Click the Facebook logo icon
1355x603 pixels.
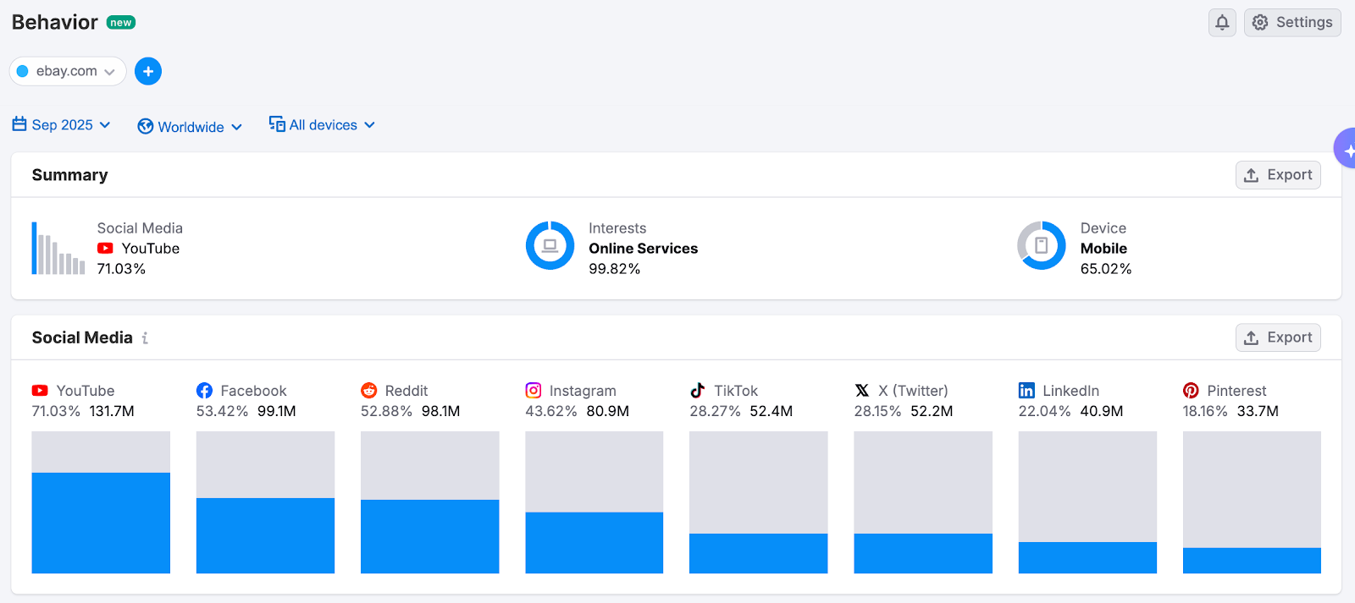(204, 391)
